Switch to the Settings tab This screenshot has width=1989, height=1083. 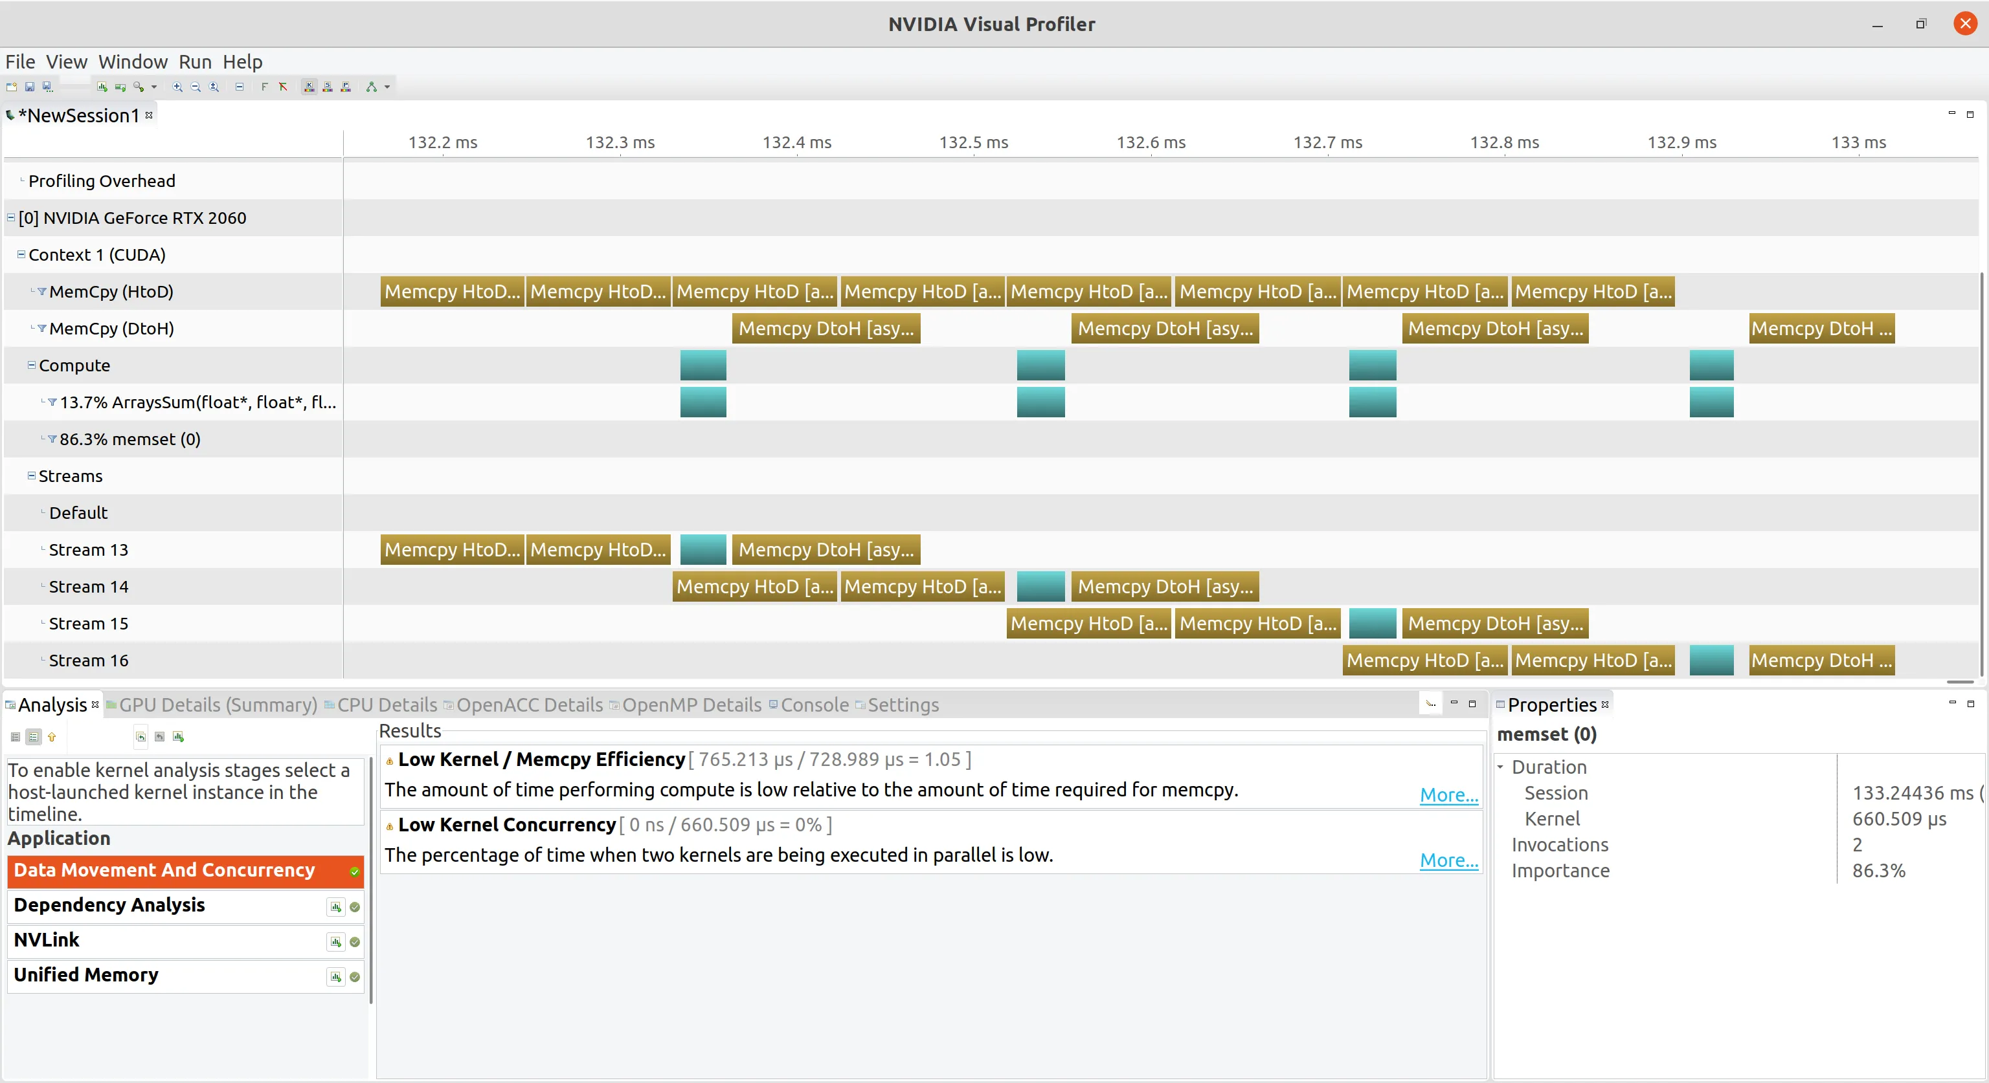pyautogui.click(x=897, y=705)
